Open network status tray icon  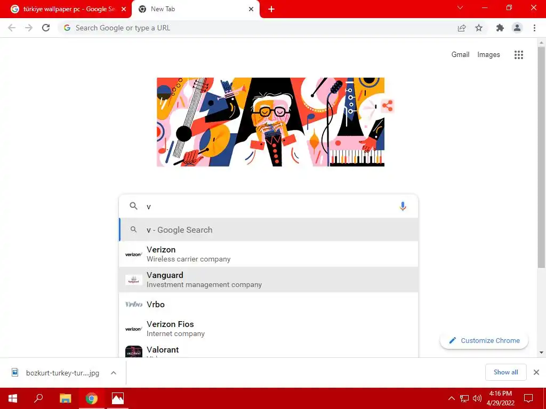coord(464,398)
